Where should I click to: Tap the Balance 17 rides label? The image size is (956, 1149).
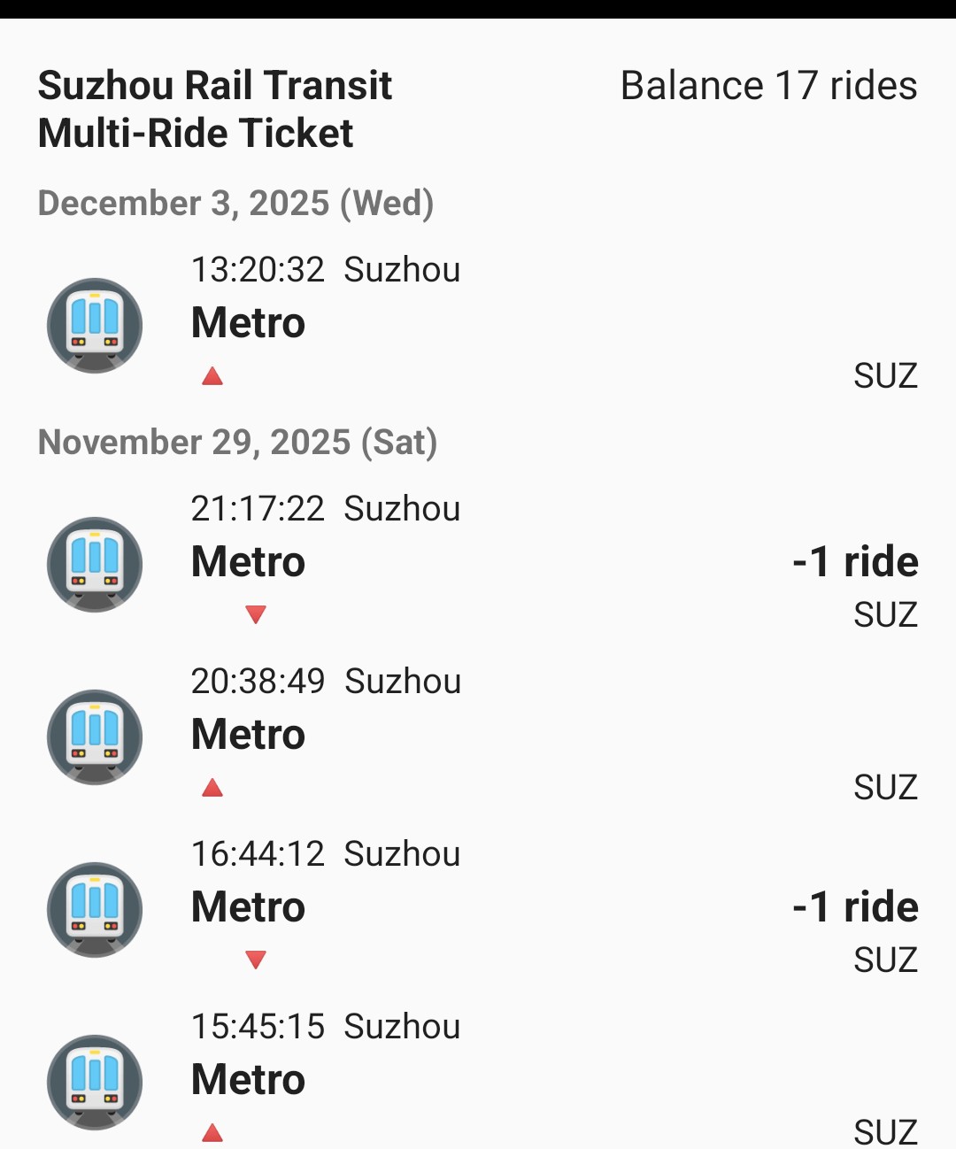click(x=768, y=86)
